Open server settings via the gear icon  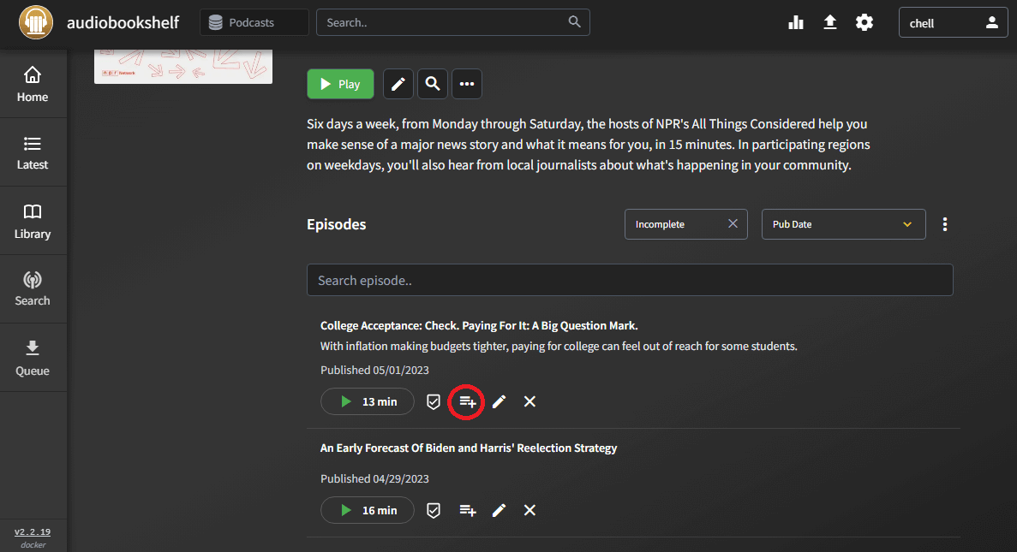coord(864,22)
